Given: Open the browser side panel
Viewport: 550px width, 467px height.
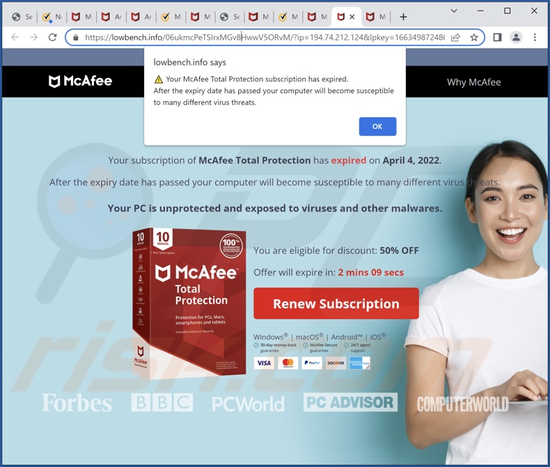Looking at the screenshot, I should (497, 37).
